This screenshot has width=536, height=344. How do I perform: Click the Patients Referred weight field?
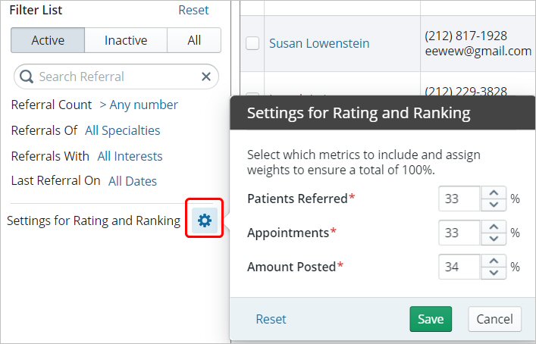point(459,199)
